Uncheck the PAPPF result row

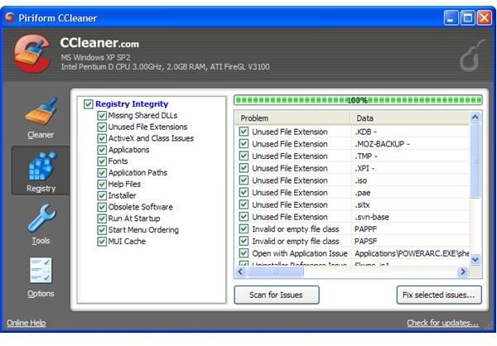244,228
